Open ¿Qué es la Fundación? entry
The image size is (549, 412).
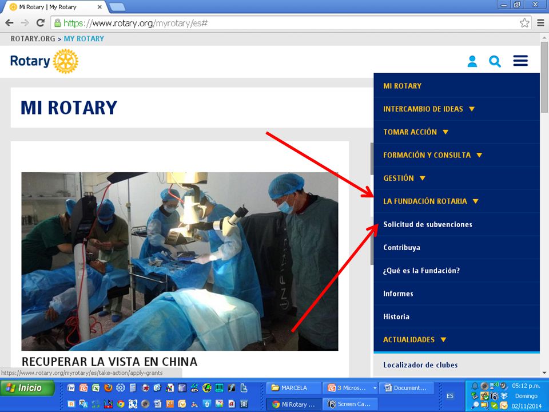421,271
